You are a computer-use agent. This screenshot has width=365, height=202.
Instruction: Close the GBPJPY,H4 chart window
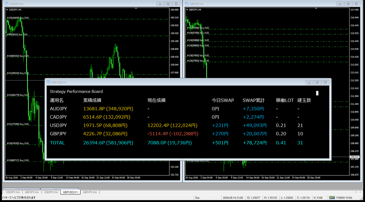click(x=356, y=4)
